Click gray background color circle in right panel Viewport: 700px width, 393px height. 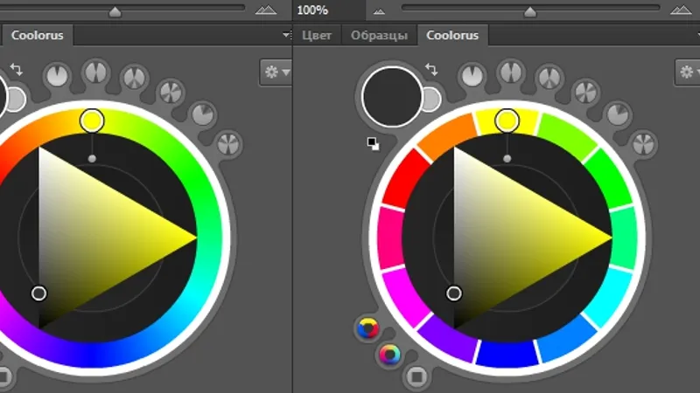pyautogui.click(x=432, y=100)
